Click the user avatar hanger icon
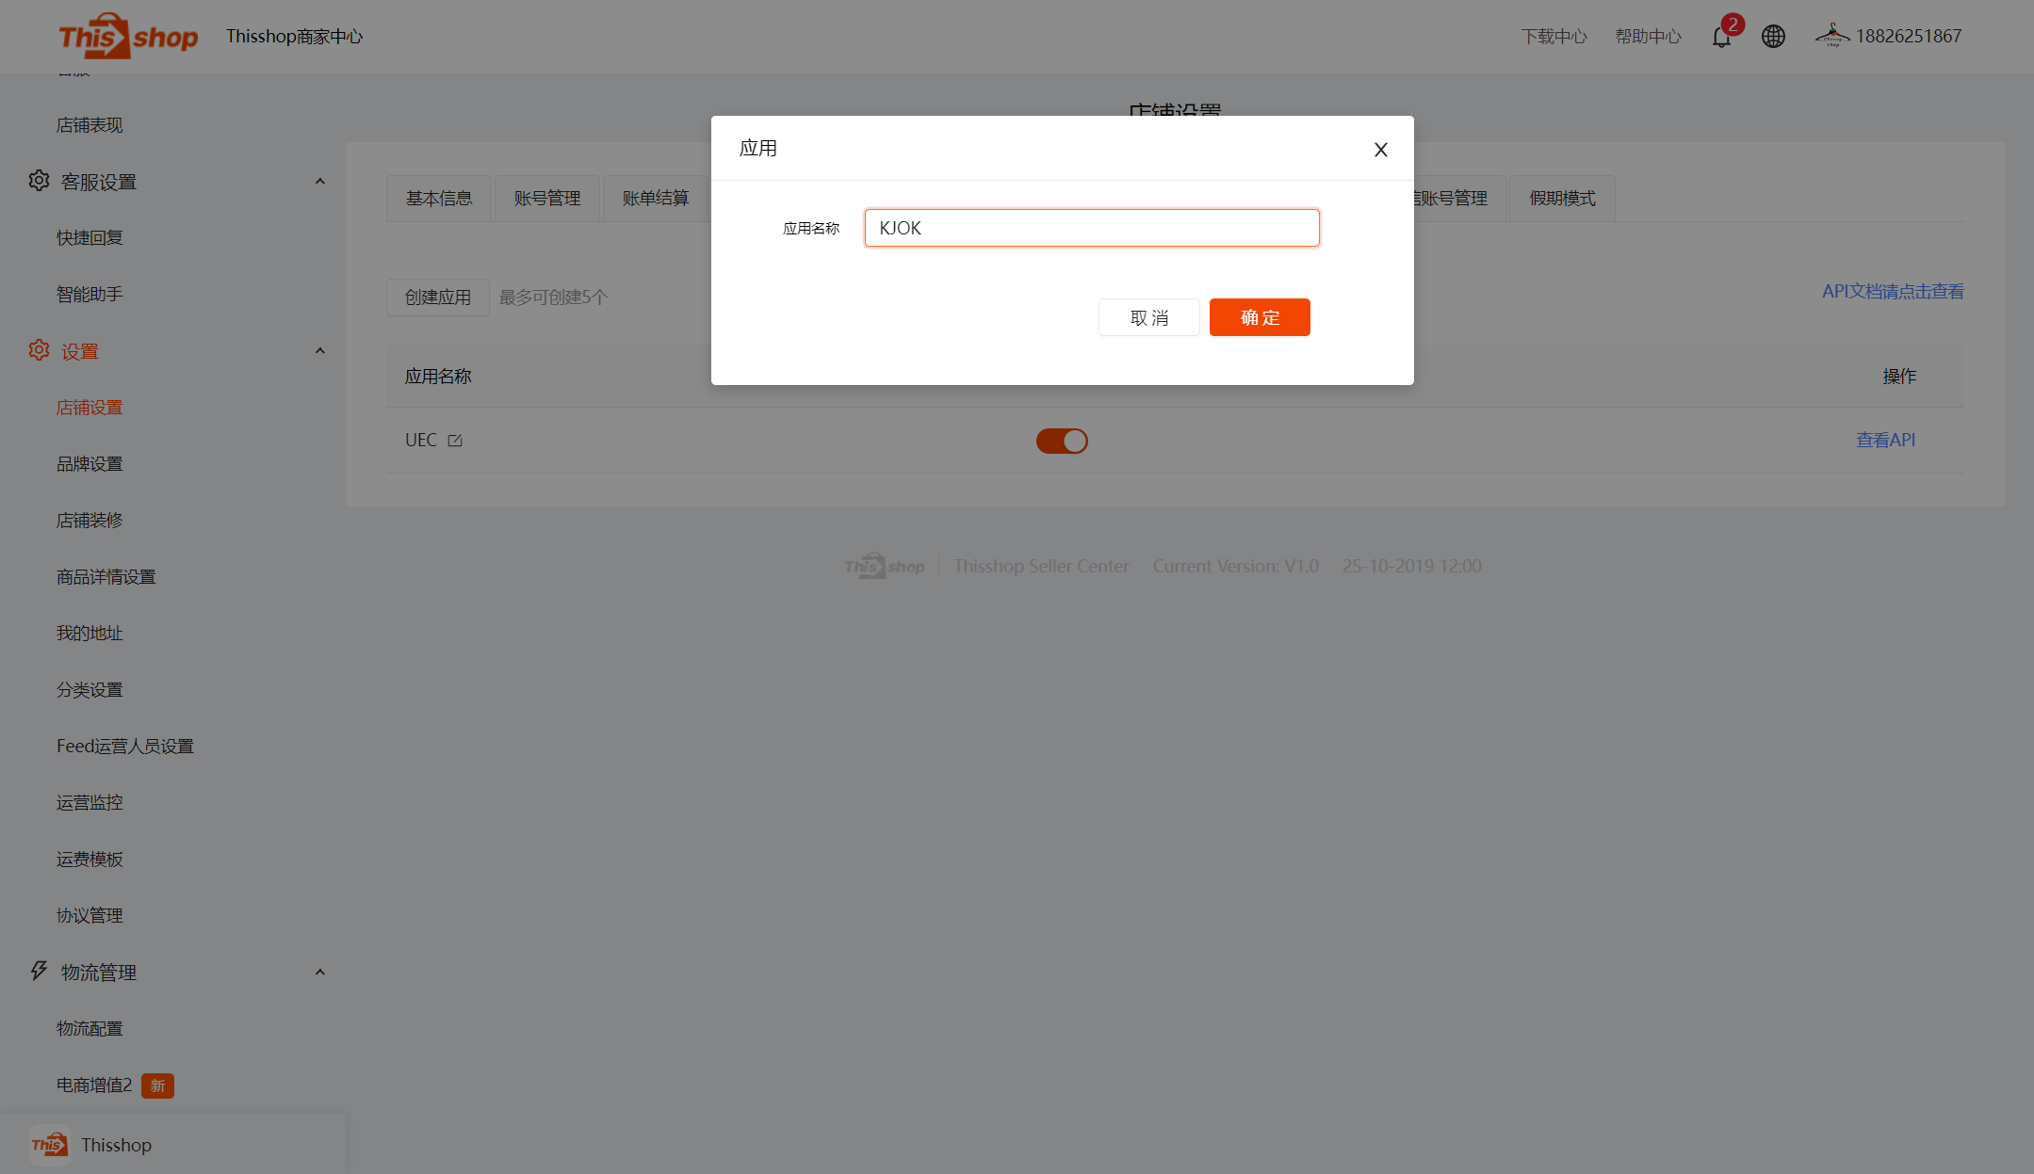This screenshot has width=2034, height=1174. click(1832, 36)
